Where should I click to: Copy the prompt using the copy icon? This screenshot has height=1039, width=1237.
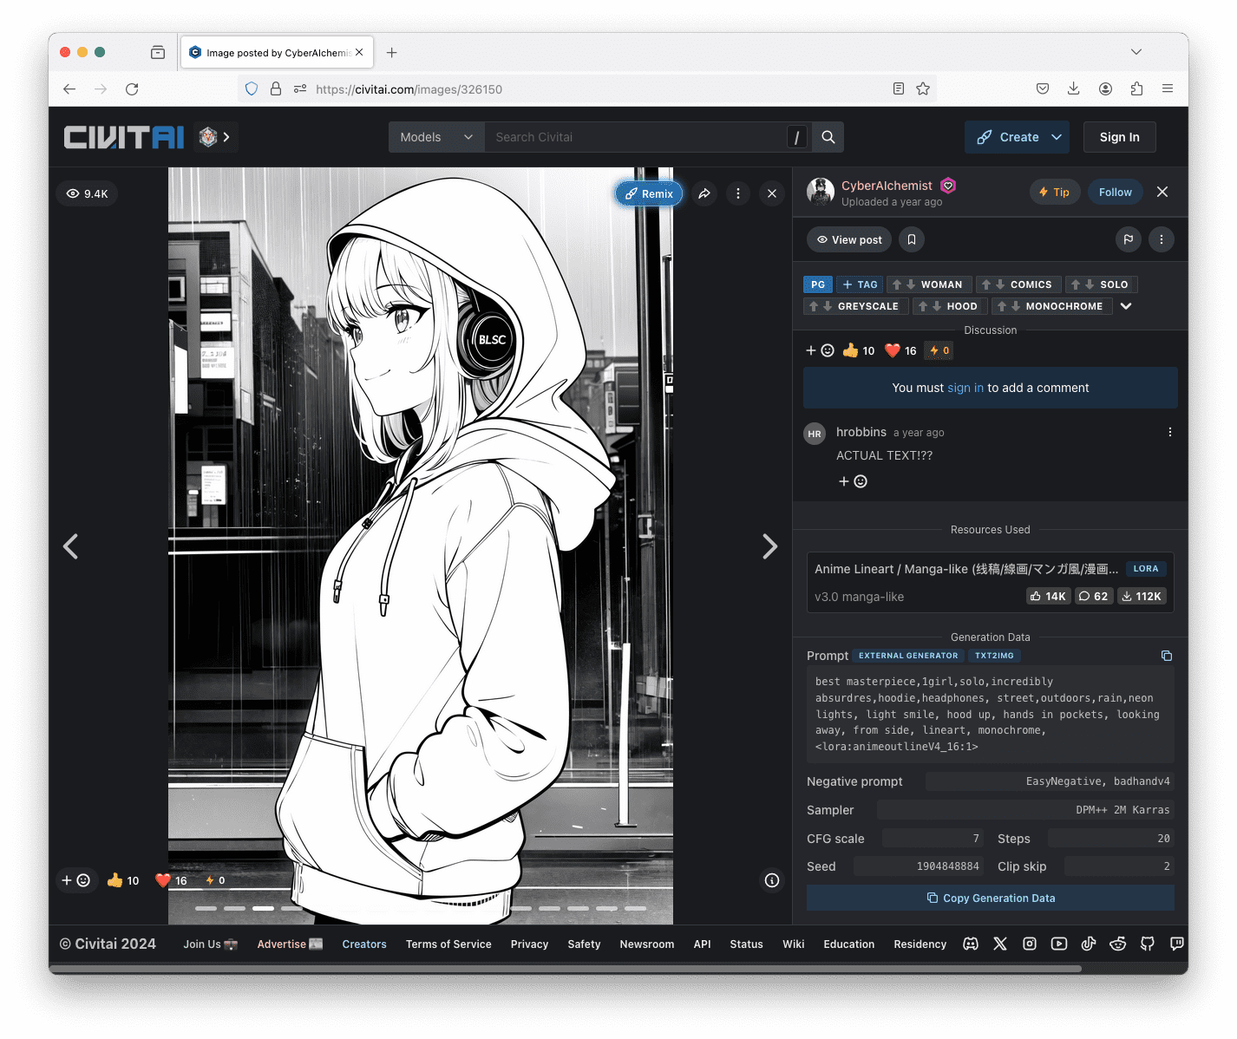[1167, 656]
